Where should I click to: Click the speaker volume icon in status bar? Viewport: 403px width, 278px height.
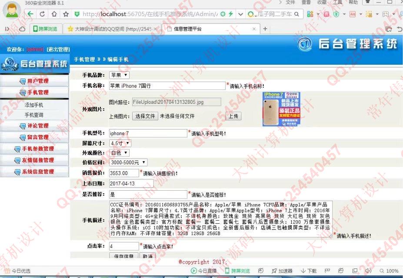pyautogui.click(x=368, y=271)
